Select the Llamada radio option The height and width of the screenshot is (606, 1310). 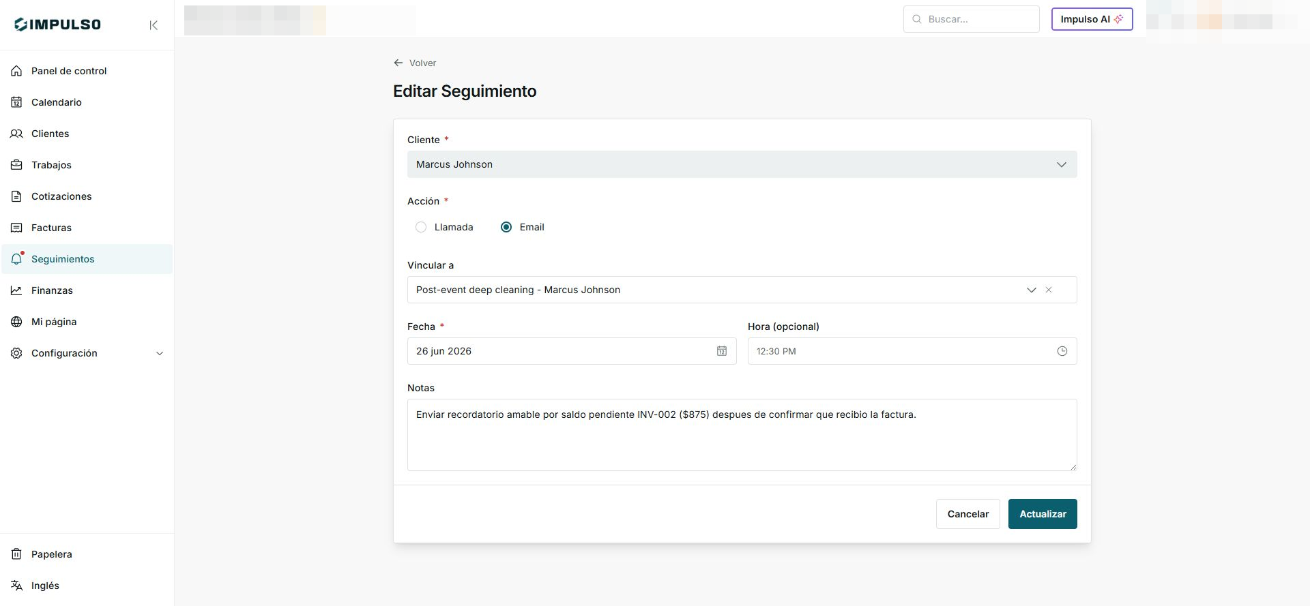pyautogui.click(x=421, y=227)
